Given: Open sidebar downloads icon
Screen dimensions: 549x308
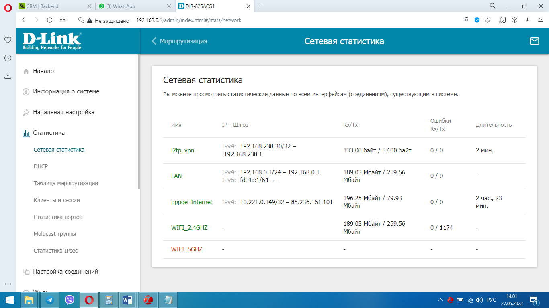Looking at the screenshot, I should (x=8, y=75).
